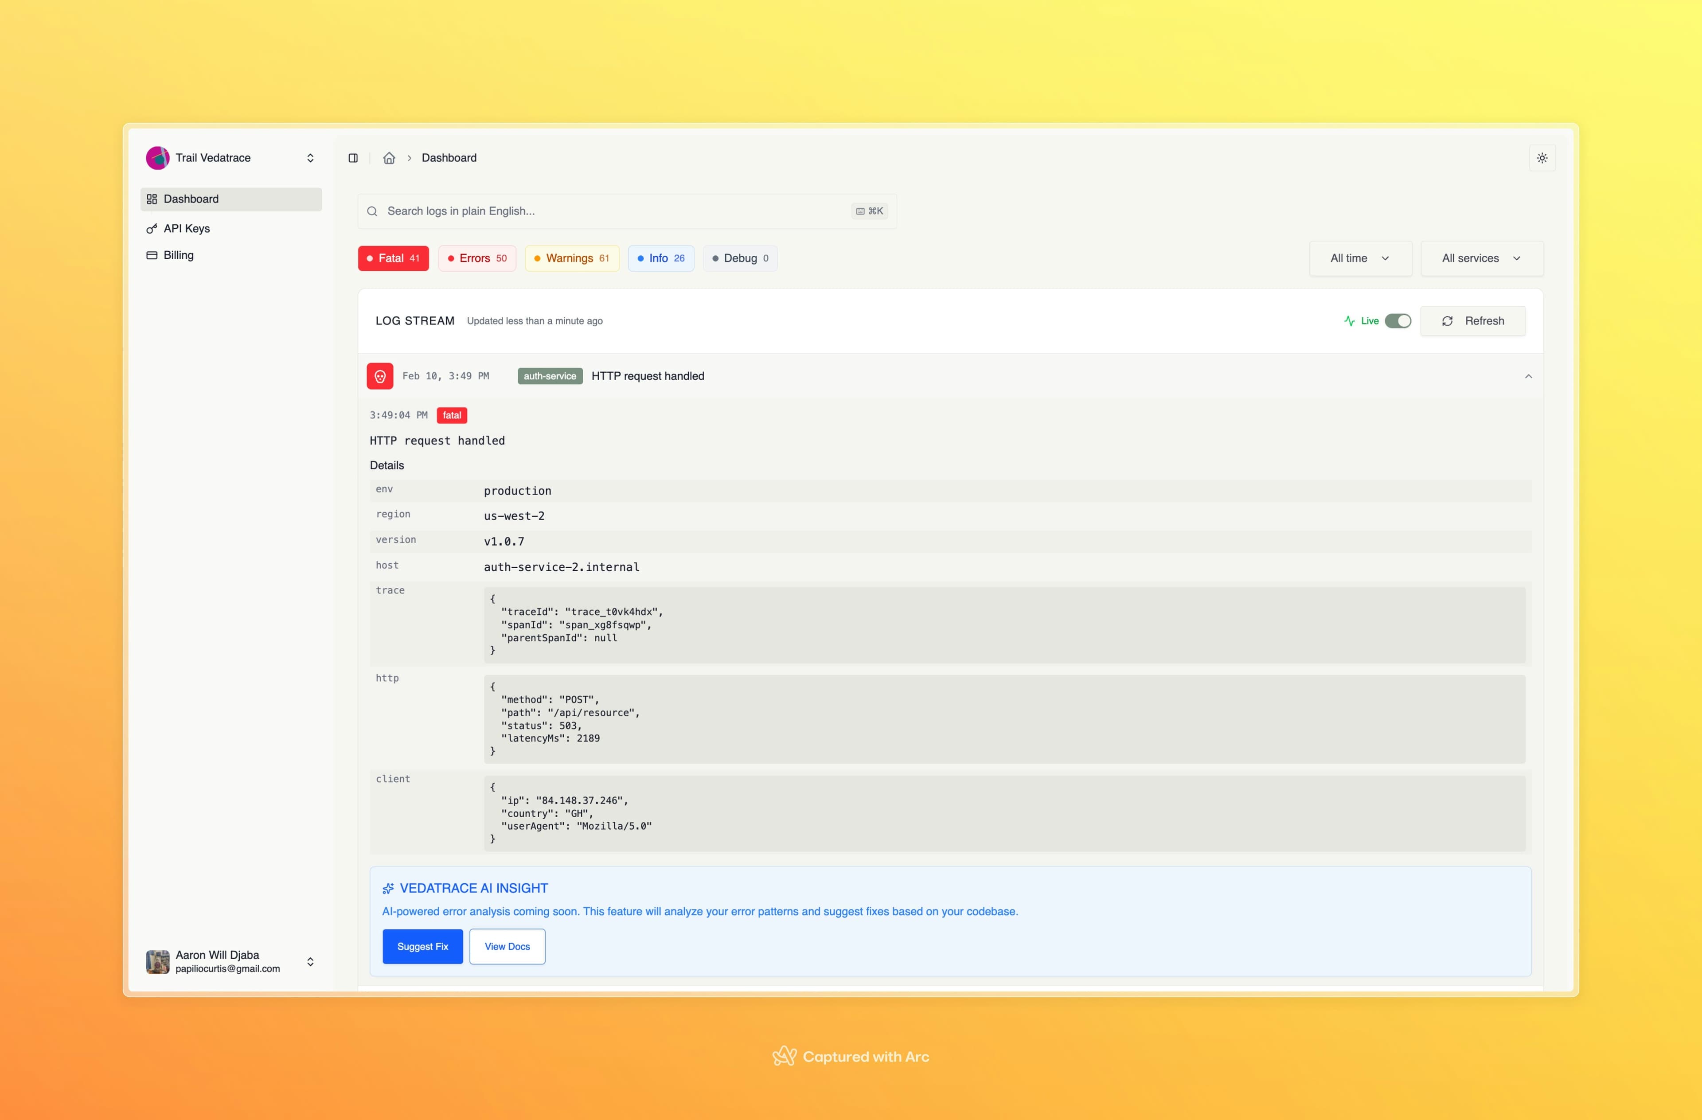Open the All services dropdown
The height and width of the screenshot is (1120, 1702).
1481,258
